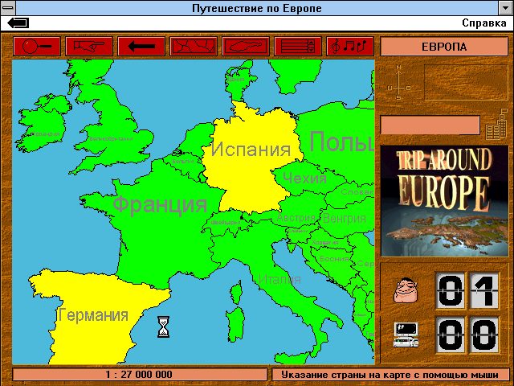Click the ЕВРОПА region button

point(444,47)
